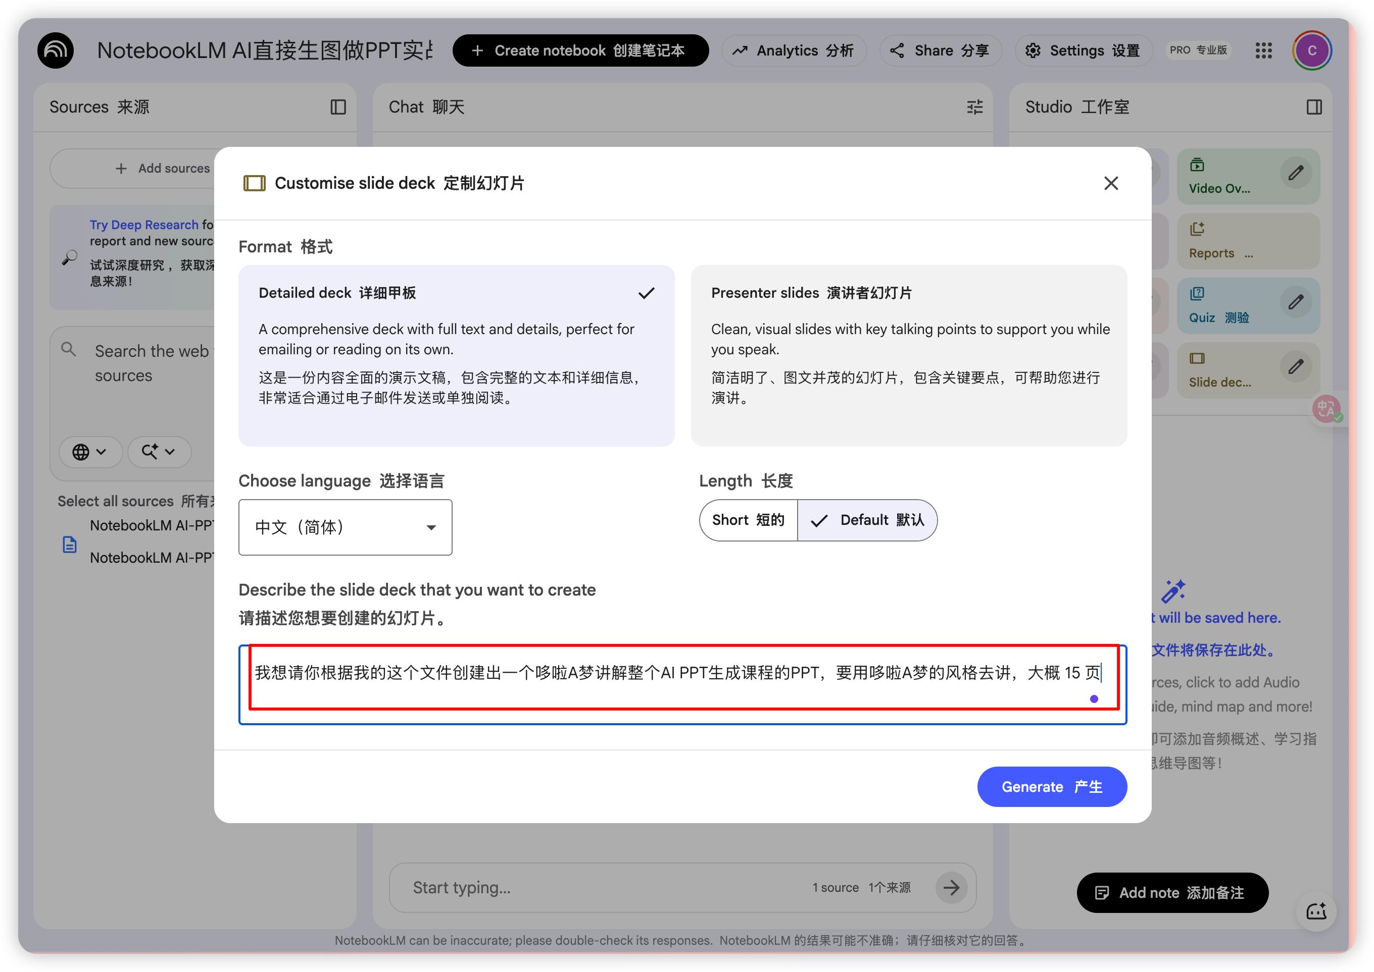Choose Short slide deck length
Screen dimensions: 1374x972
coord(748,519)
